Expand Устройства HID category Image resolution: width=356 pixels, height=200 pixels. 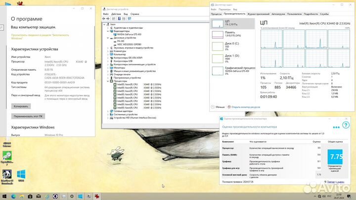coord(108,118)
